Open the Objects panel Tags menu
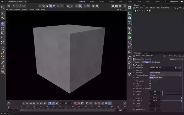Viewport: 184px width, 115px height. [158, 8]
